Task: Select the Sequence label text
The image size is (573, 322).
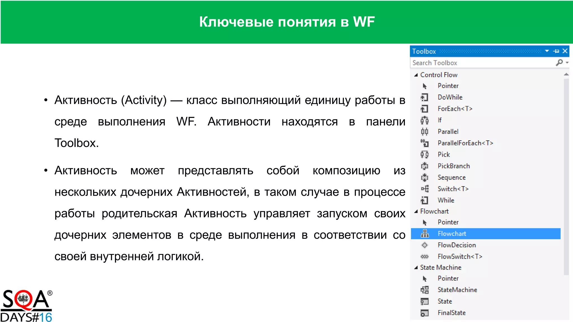Action: tap(452, 177)
